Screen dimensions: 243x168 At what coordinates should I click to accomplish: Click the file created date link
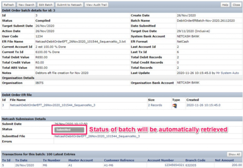[x=203, y=105]
